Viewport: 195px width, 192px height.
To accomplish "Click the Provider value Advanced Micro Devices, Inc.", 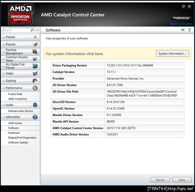I will coord(125,78).
